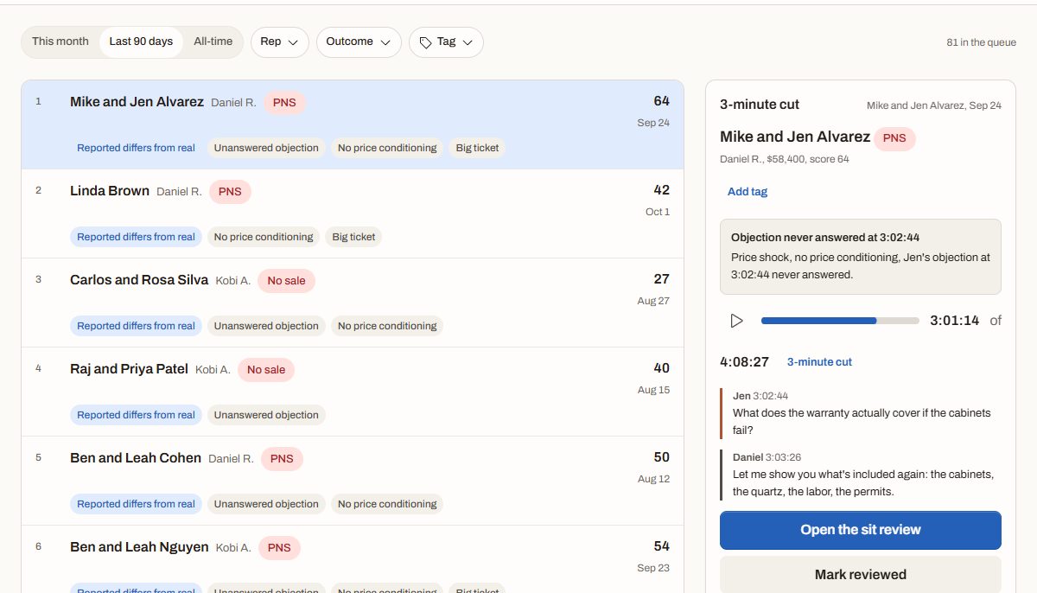Open the Tag filter dropdown
The image size is (1037, 593).
tap(446, 42)
